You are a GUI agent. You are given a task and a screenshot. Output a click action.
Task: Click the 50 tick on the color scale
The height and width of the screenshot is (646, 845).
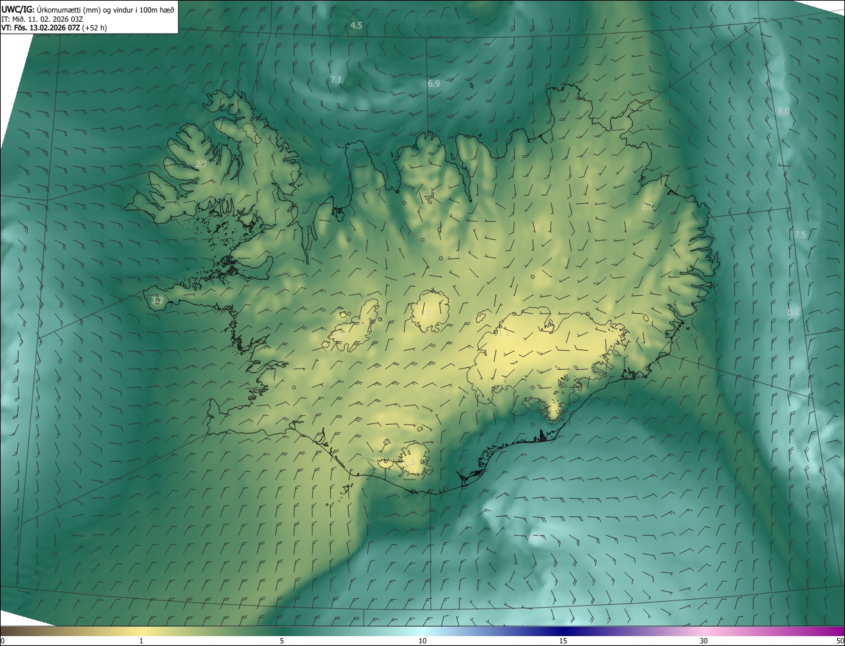(x=840, y=641)
